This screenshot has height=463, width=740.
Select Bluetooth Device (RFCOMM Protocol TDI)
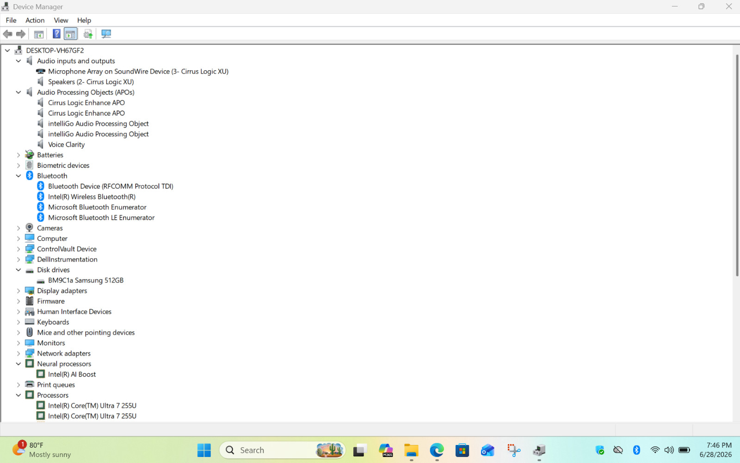[x=111, y=186]
